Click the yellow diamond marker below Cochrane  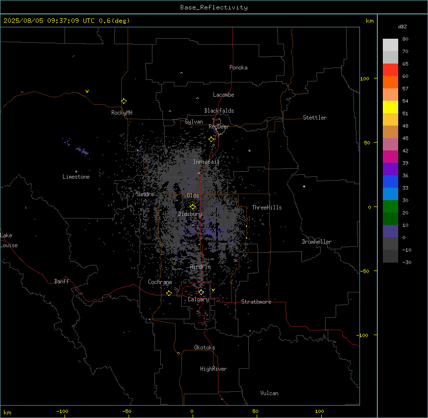[x=169, y=293]
